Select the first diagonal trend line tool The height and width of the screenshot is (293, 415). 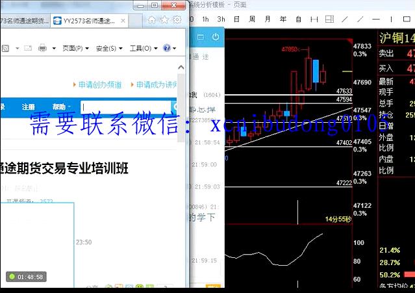[x=345, y=19]
